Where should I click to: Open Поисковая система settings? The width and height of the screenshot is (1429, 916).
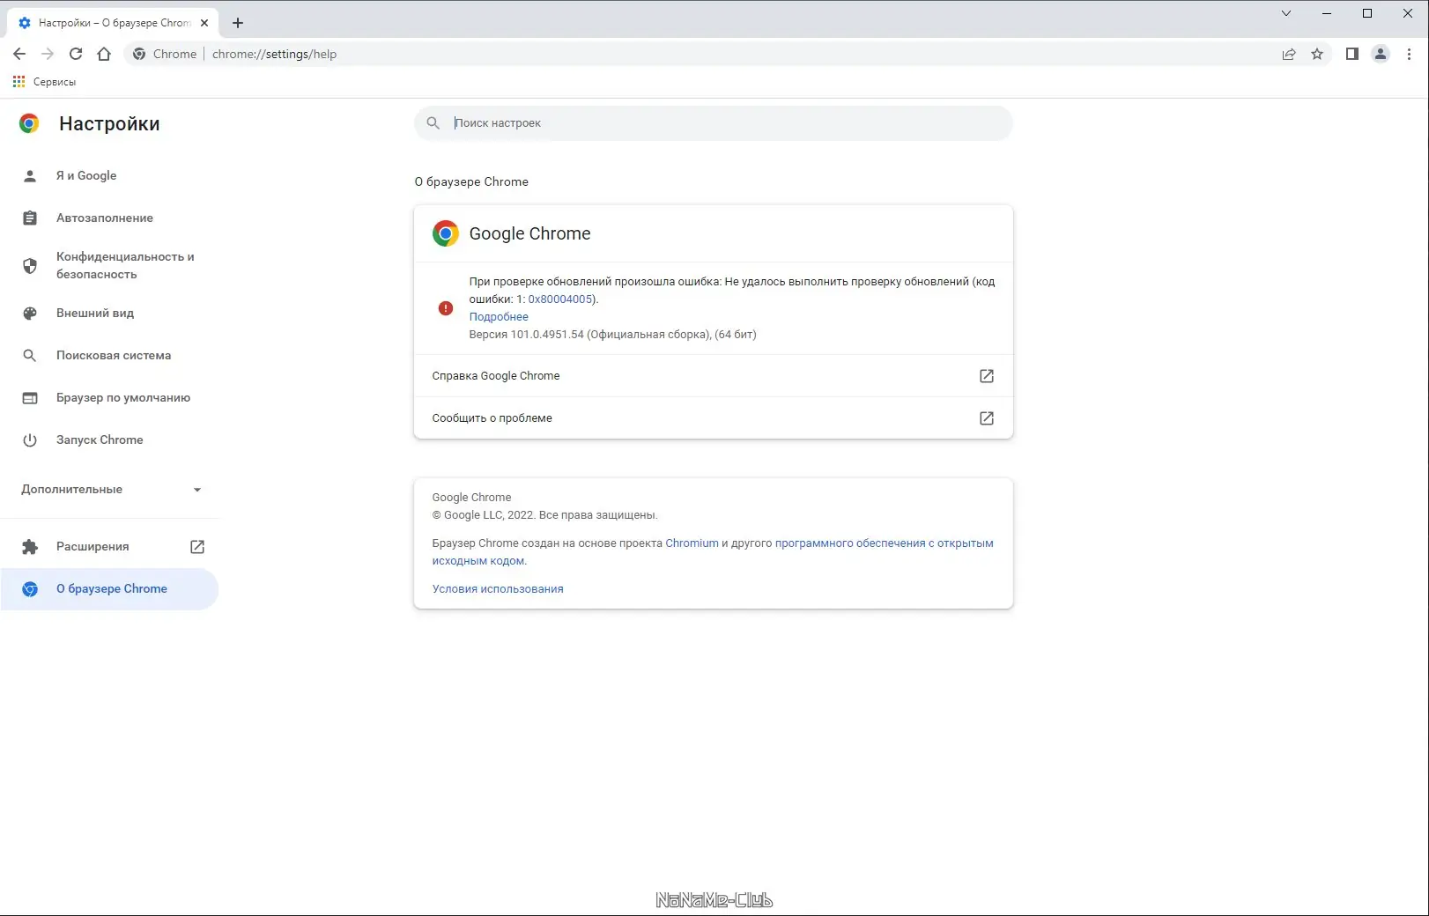(x=114, y=355)
